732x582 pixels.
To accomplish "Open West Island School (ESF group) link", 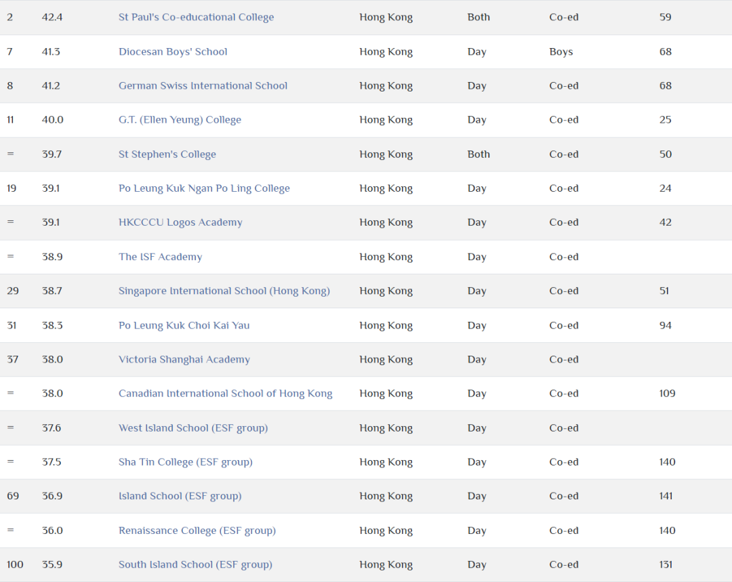I will pos(192,428).
